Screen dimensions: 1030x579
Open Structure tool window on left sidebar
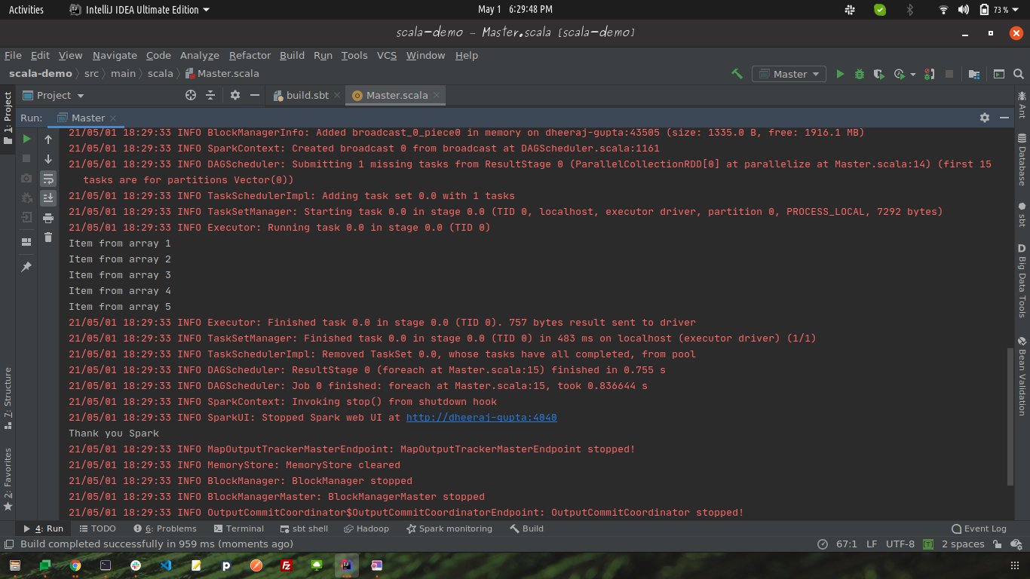pos(8,398)
